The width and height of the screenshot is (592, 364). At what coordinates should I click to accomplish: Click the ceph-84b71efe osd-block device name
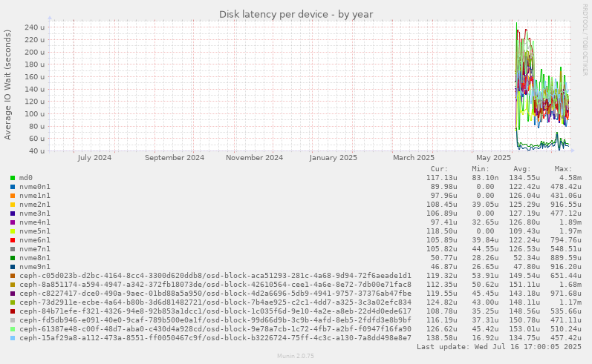(215, 311)
